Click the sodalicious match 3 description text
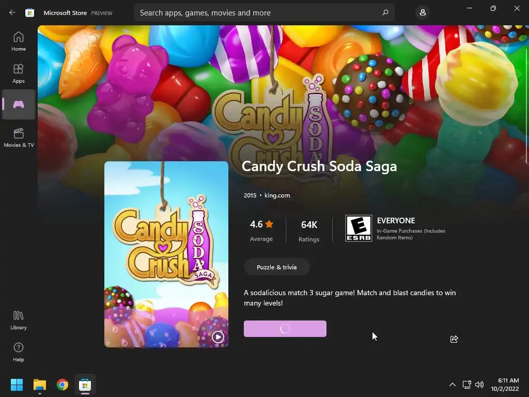529x397 pixels. (x=350, y=298)
